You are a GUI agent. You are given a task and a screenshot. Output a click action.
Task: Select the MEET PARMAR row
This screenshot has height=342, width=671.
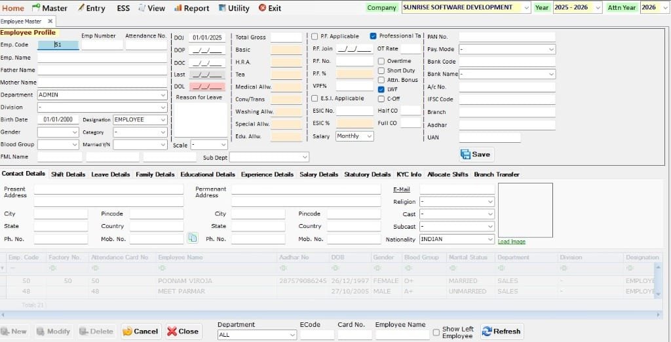click(x=328, y=291)
